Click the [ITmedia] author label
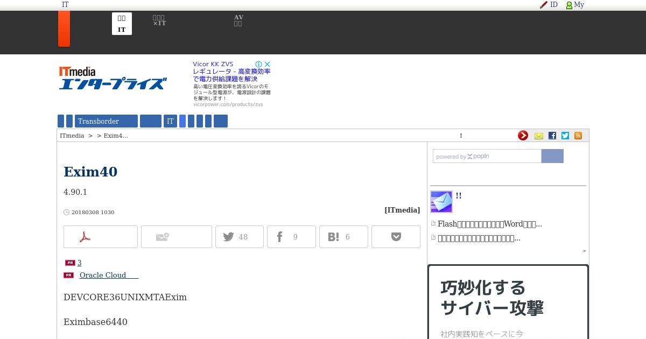 point(402,210)
